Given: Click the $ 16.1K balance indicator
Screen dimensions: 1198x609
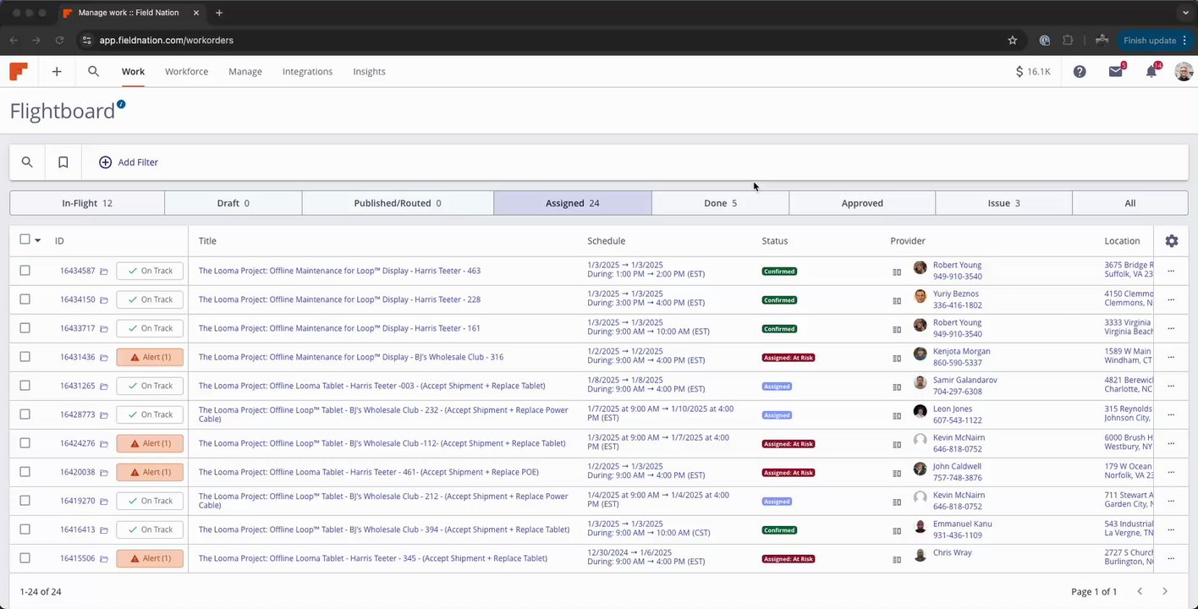Looking at the screenshot, I should coord(1033,72).
